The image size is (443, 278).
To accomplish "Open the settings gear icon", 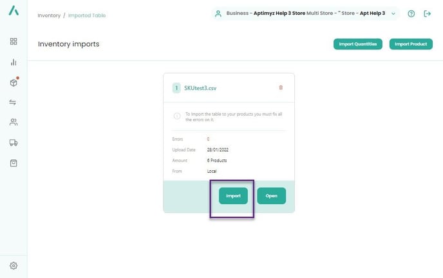I will tap(14, 266).
